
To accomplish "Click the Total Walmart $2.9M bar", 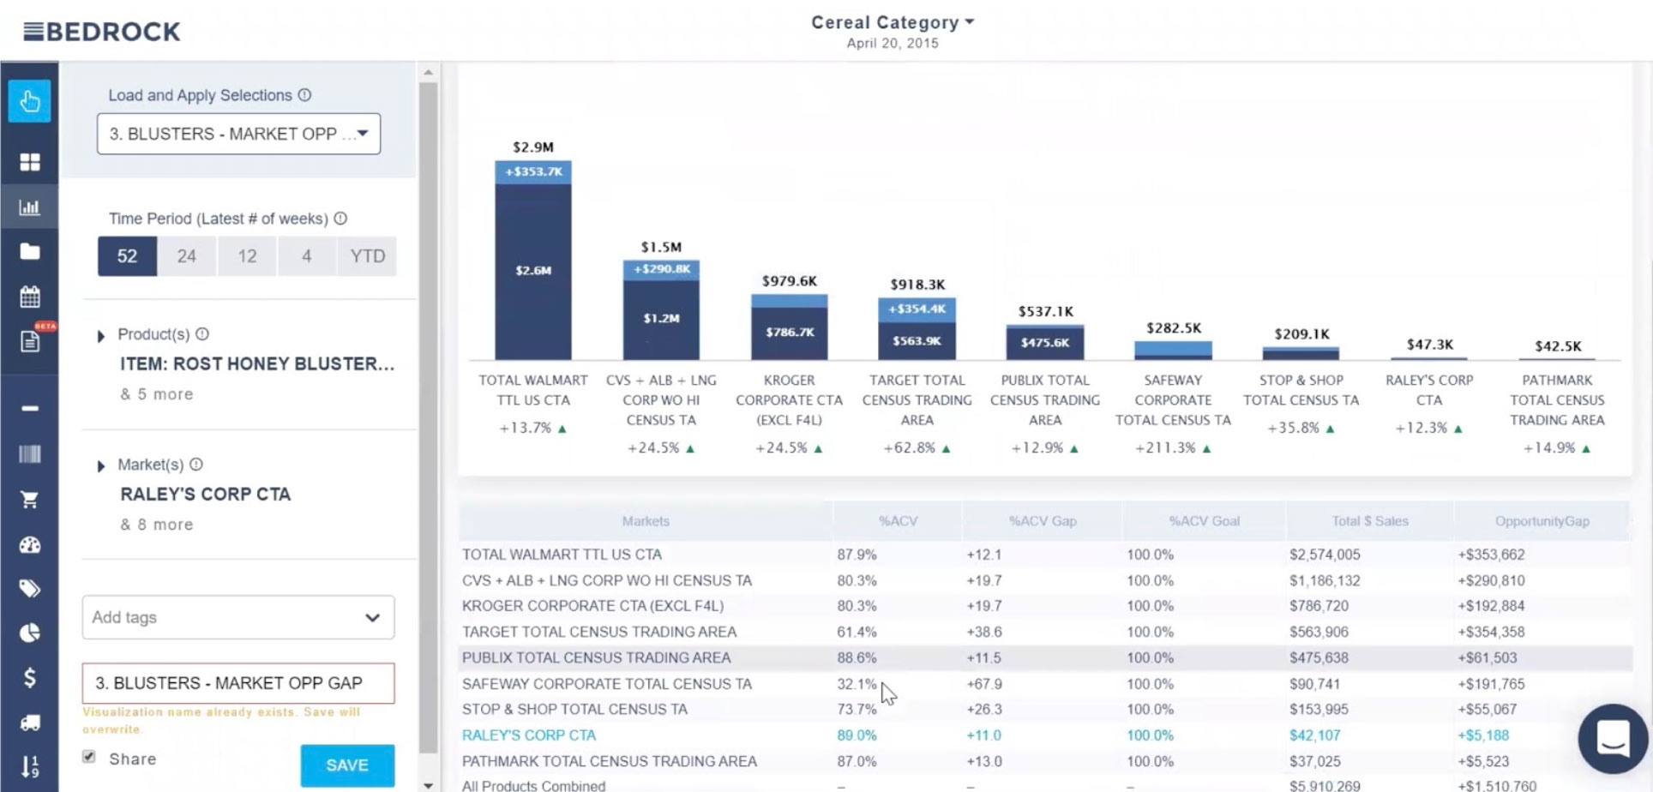I will tap(532, 260).
